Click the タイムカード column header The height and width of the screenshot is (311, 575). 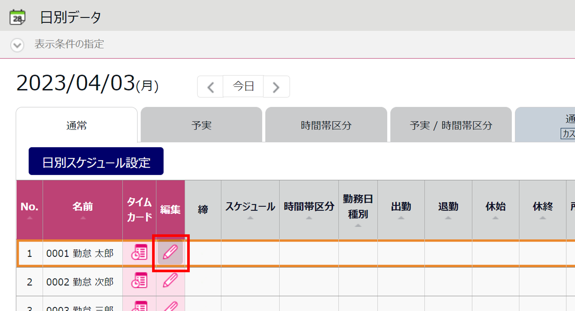[x=139, y=210]
